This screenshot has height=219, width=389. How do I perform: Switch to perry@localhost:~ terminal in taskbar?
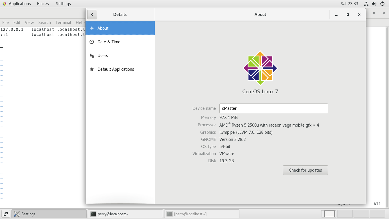125,214
